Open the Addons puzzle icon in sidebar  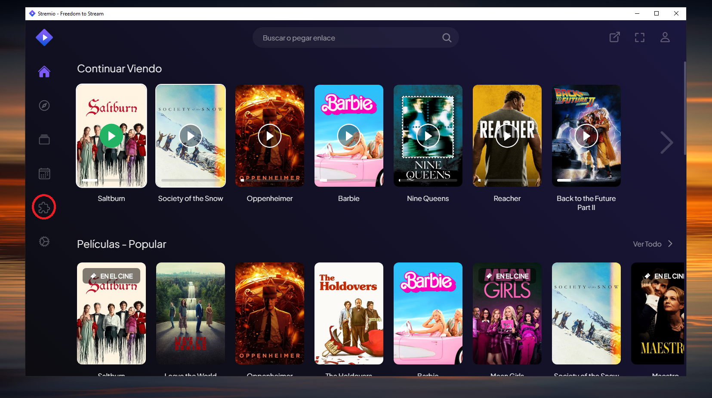[x=44, y=207]
